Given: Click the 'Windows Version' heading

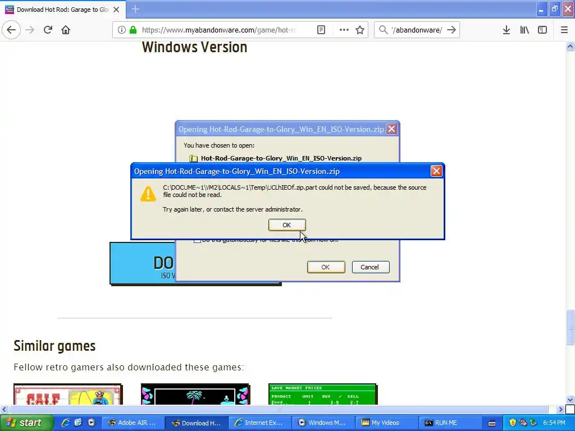Looking at the screenshot, I should (194, 47).
